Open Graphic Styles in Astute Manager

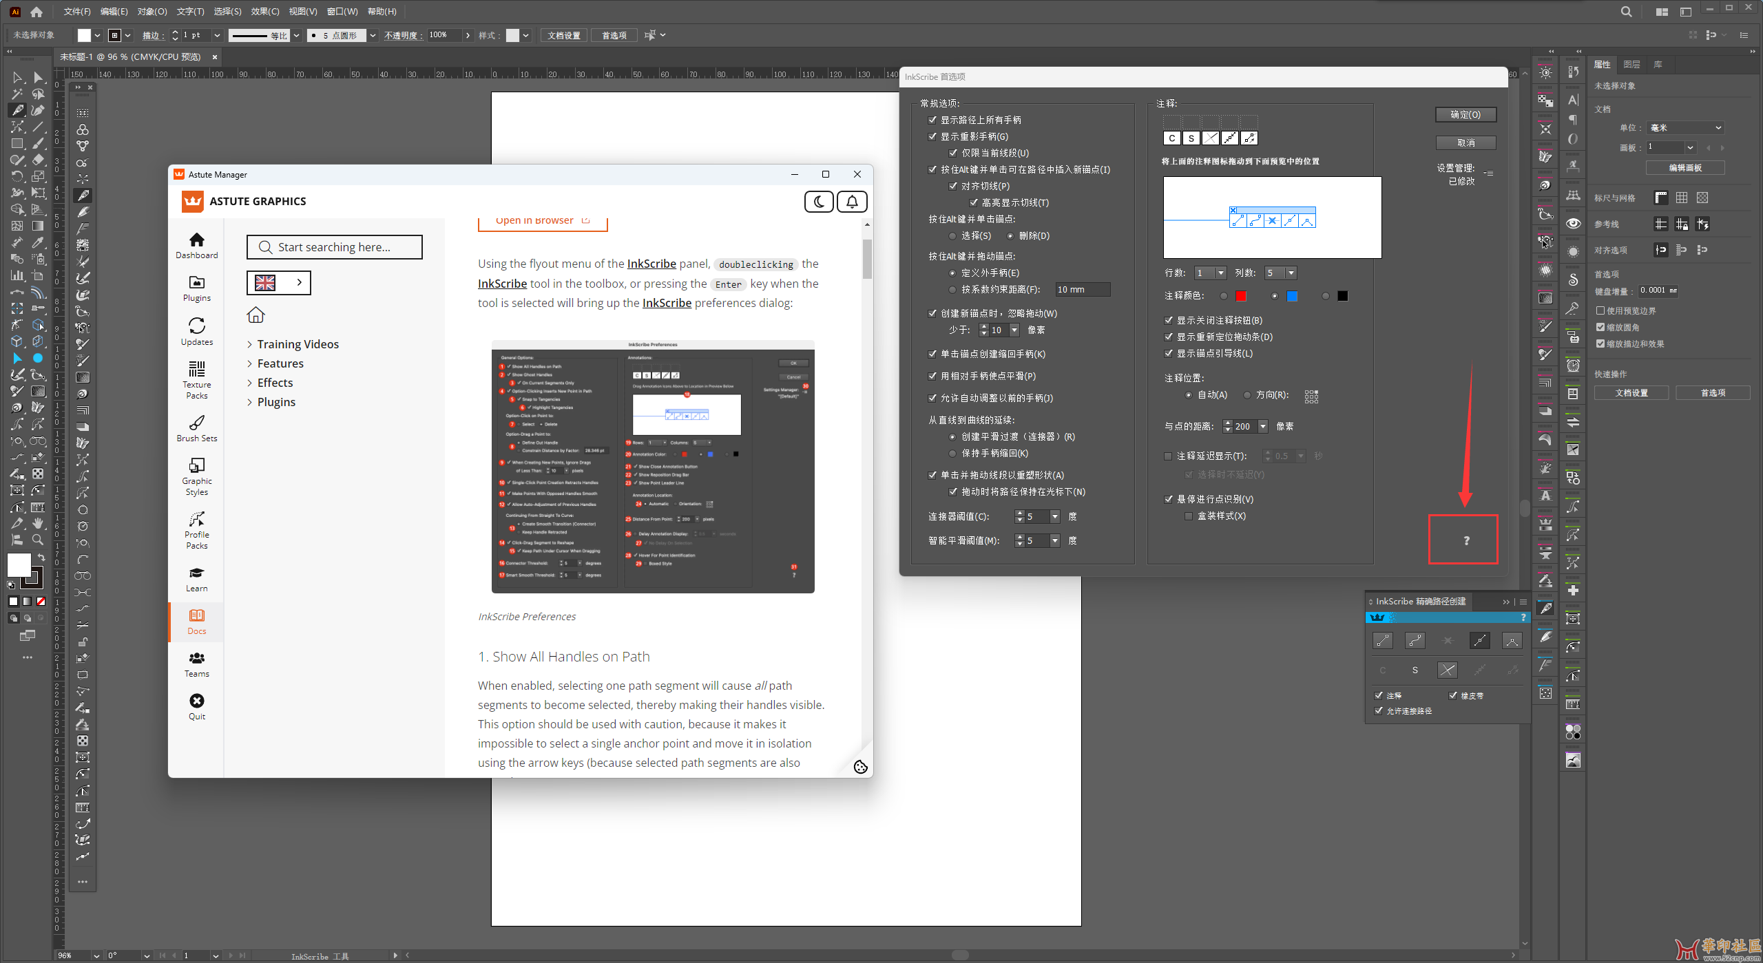tap(196, 476)
